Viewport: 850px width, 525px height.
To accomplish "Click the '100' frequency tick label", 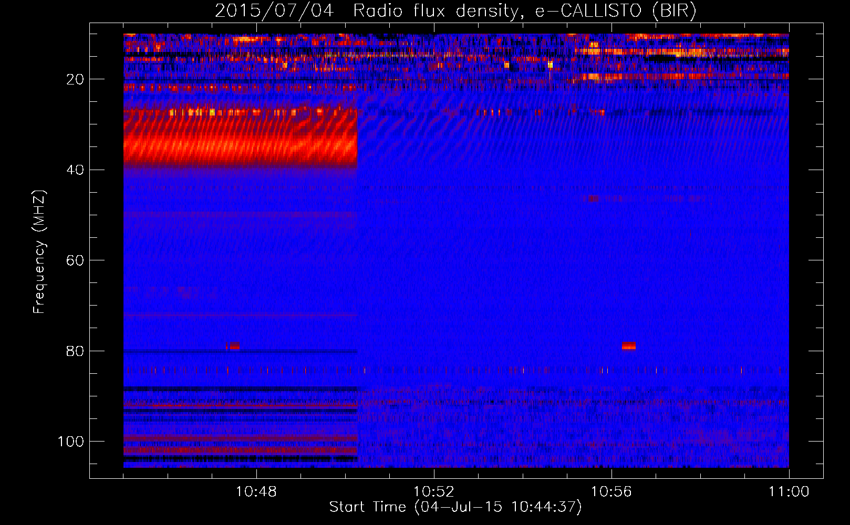I will click(71, 442).
